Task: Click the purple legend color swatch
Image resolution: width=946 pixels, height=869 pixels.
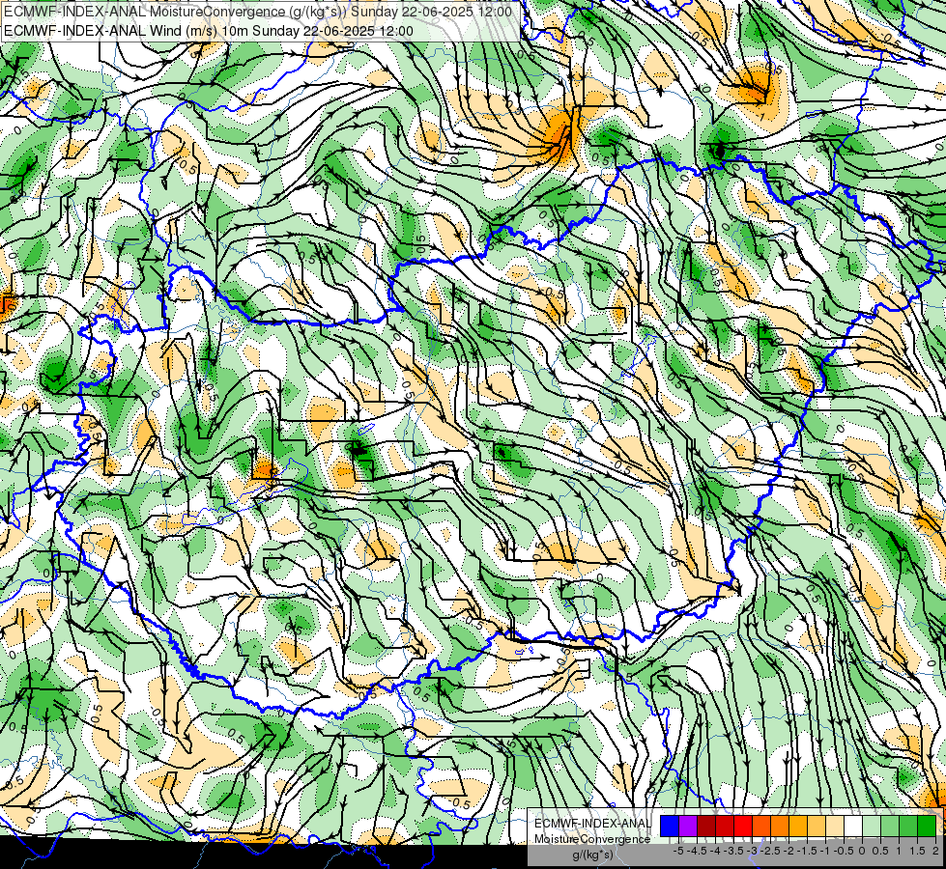Action: (x=688, y=827)
